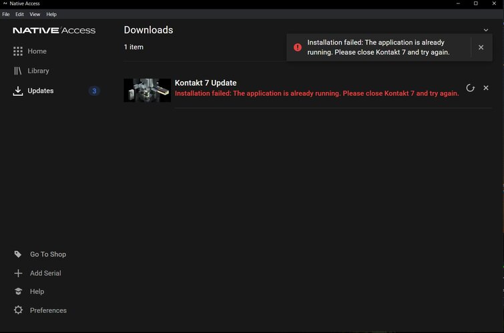Image resolution: width=504 pixels, height=333 pixels.
Task: Retry the Kontakt 7 Update installation
Action: [x=470, y=88]
